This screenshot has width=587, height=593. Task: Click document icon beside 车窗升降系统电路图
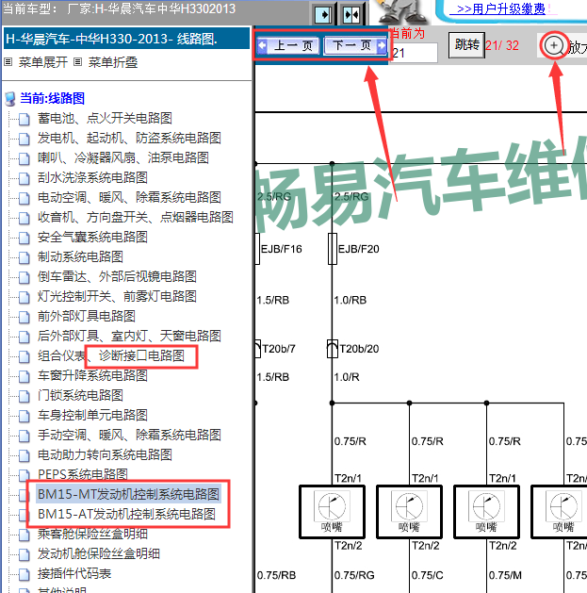(x=24, y=376)
